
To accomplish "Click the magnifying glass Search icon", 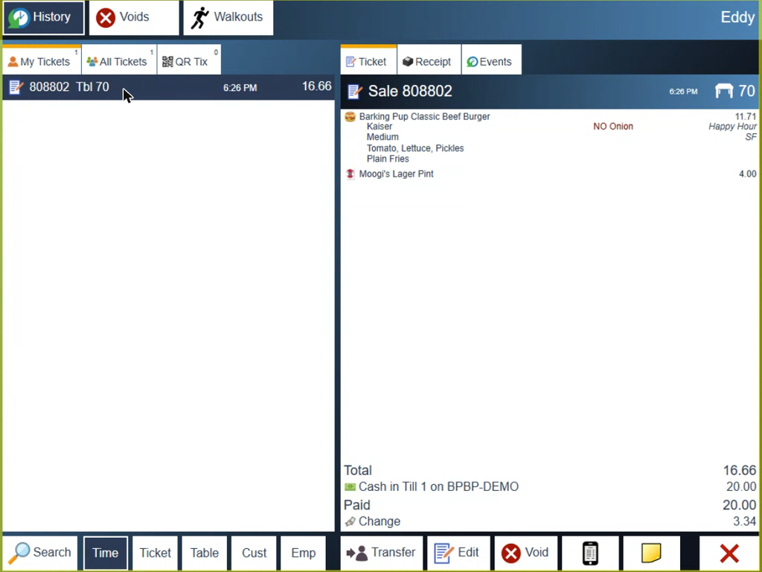I will point(19,553).
